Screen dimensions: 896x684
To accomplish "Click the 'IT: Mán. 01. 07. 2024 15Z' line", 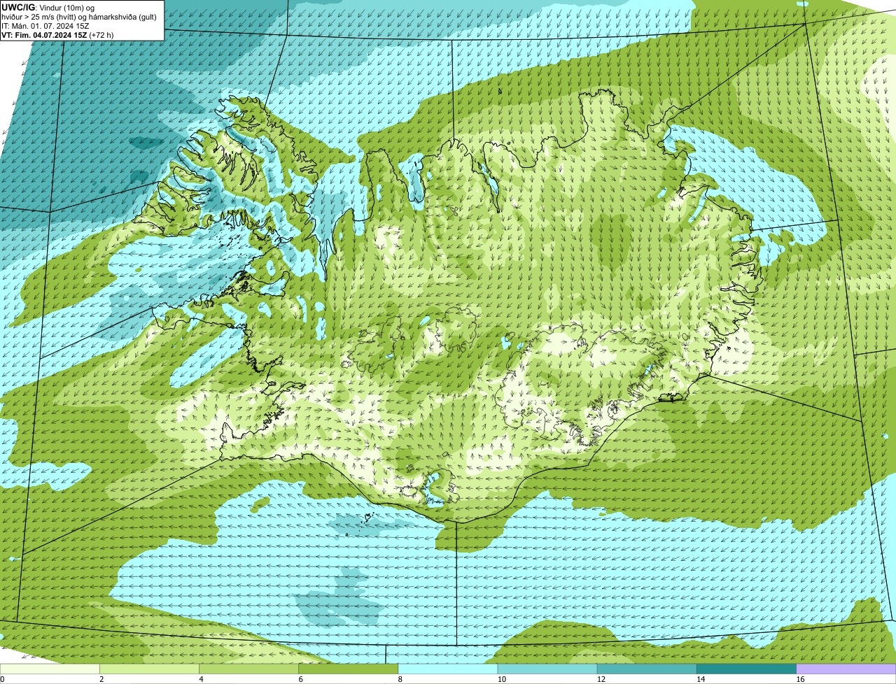I will tap(45, 25).
